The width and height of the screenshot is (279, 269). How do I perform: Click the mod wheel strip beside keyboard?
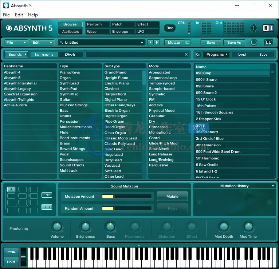click(x=23, y=257)
